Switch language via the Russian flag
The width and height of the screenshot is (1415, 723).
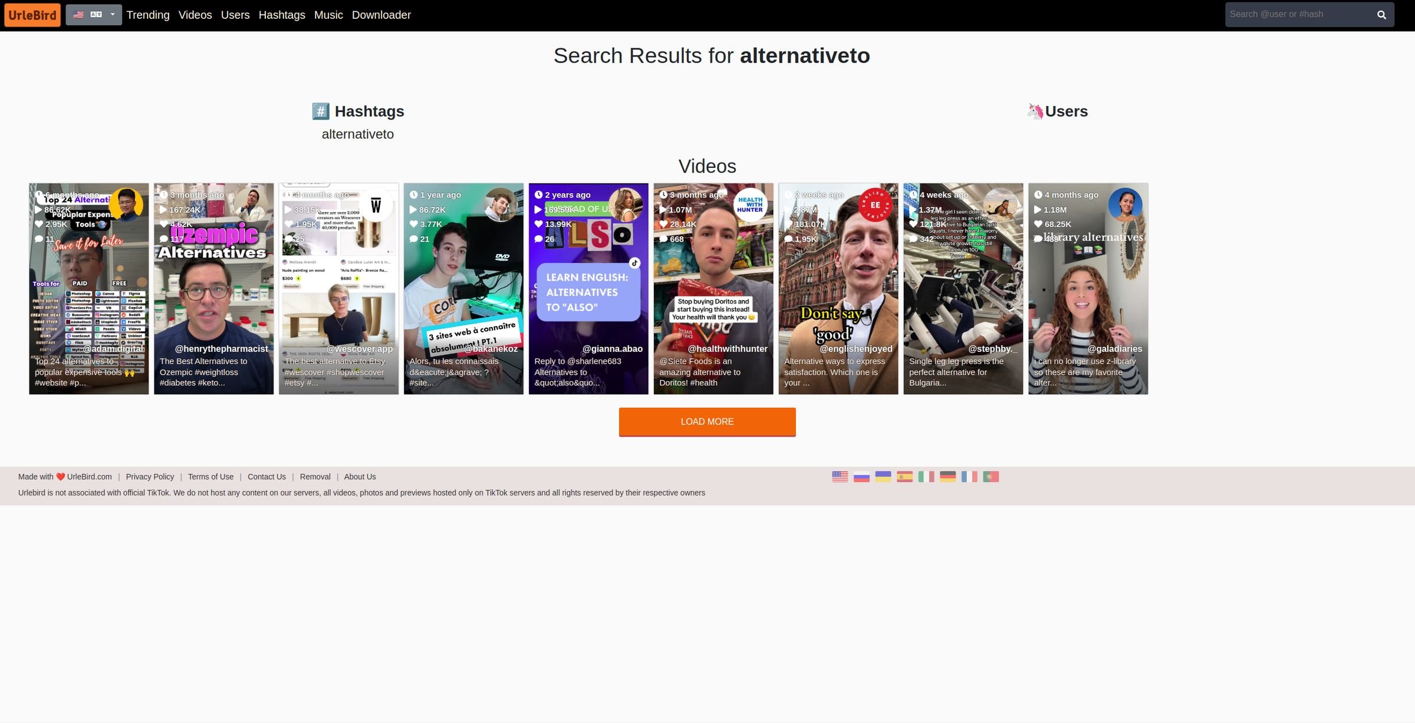pyautogui.click(x=861, y=476)
